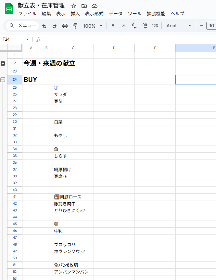Select cell containing ホウレンソウ×2
The width and height of the screenshot is (216, 280).
coord(73,251)
